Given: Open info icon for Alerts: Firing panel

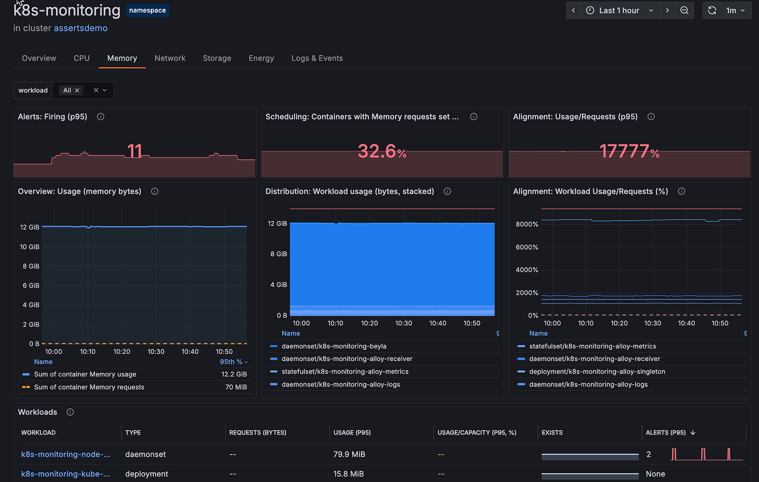Looking at the screenshot, I should click(100, 117).
